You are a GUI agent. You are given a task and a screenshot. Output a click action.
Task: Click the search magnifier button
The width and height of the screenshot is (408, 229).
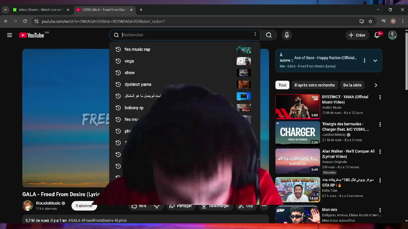269,35
